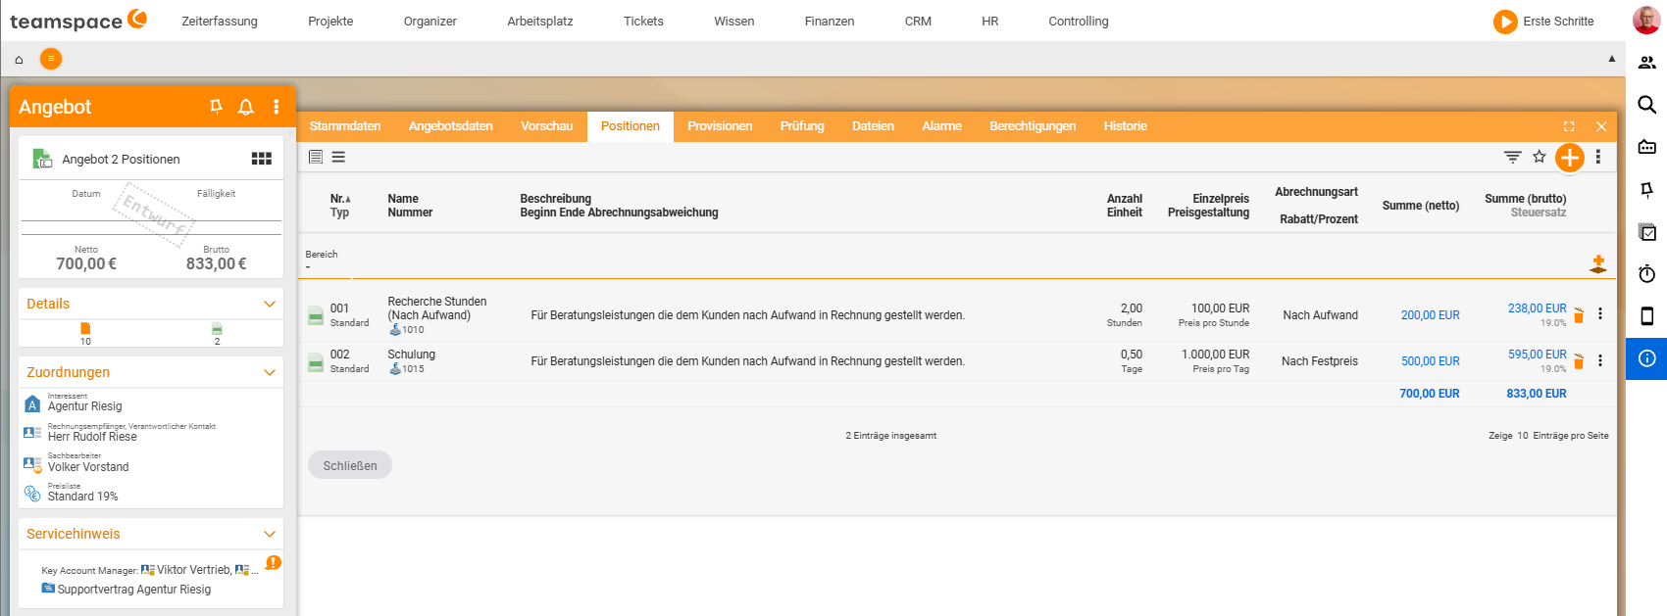Click the Schließen button
This screenshot has width=1667, height=616.
coord(350,465)
